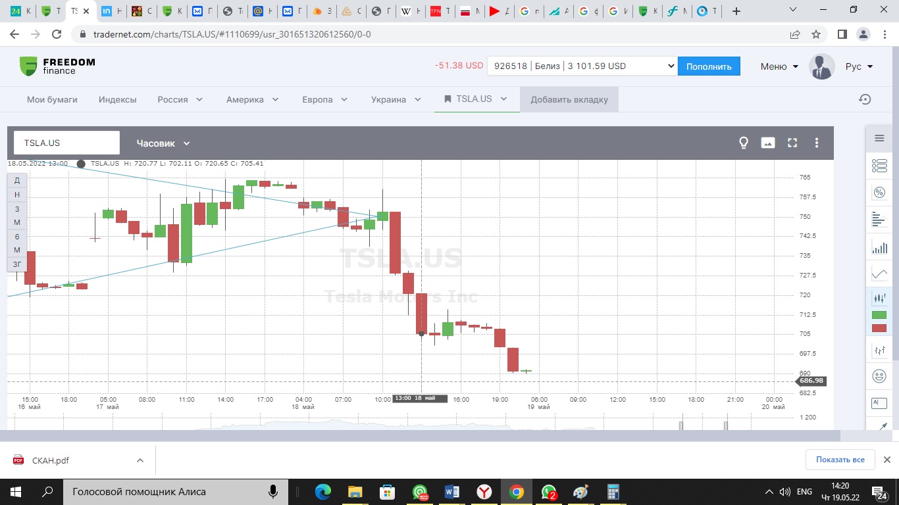Close the downloads bar
Viewport: 899px width, 505px height.
tap(887, 460)
